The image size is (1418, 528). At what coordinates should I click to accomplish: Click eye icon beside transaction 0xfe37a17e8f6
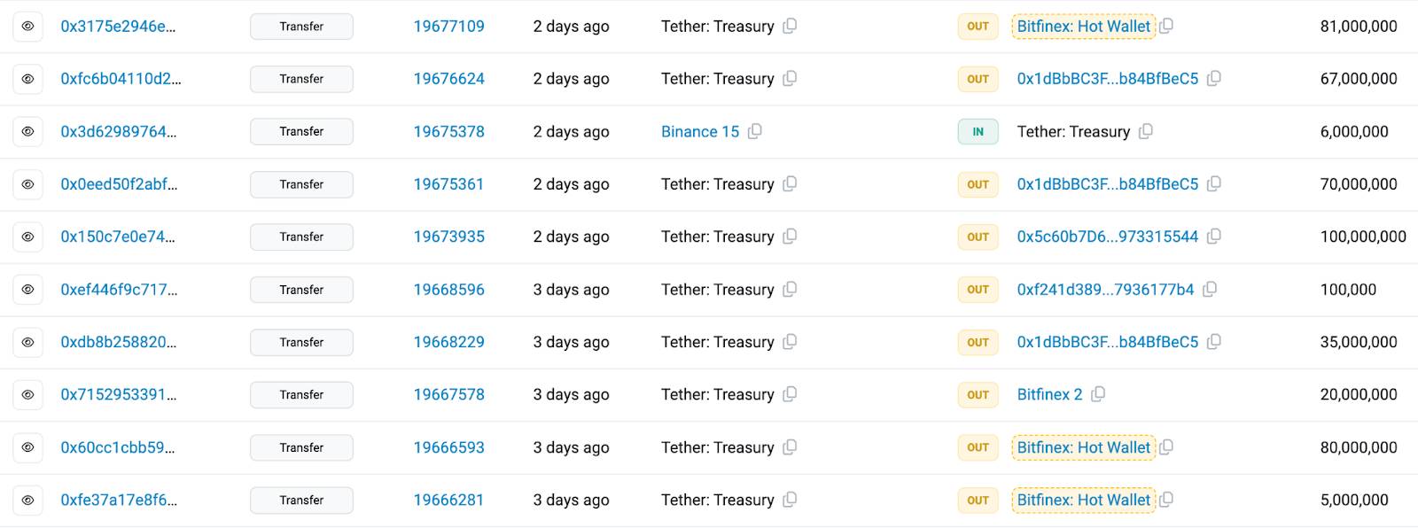click(27, 500)
